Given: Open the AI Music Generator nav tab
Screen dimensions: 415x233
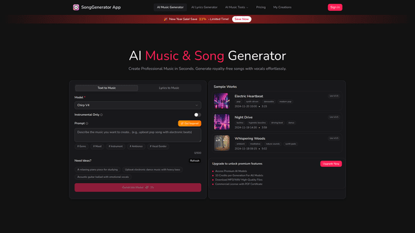Looking at the screenshot, I should point(170,7).
